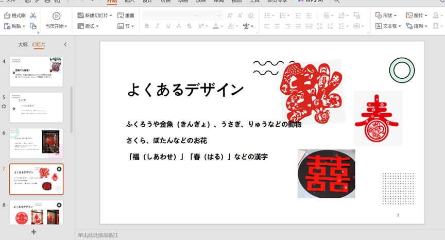
Task: Pick the text highlight color swatch
Action: (231, 26)
